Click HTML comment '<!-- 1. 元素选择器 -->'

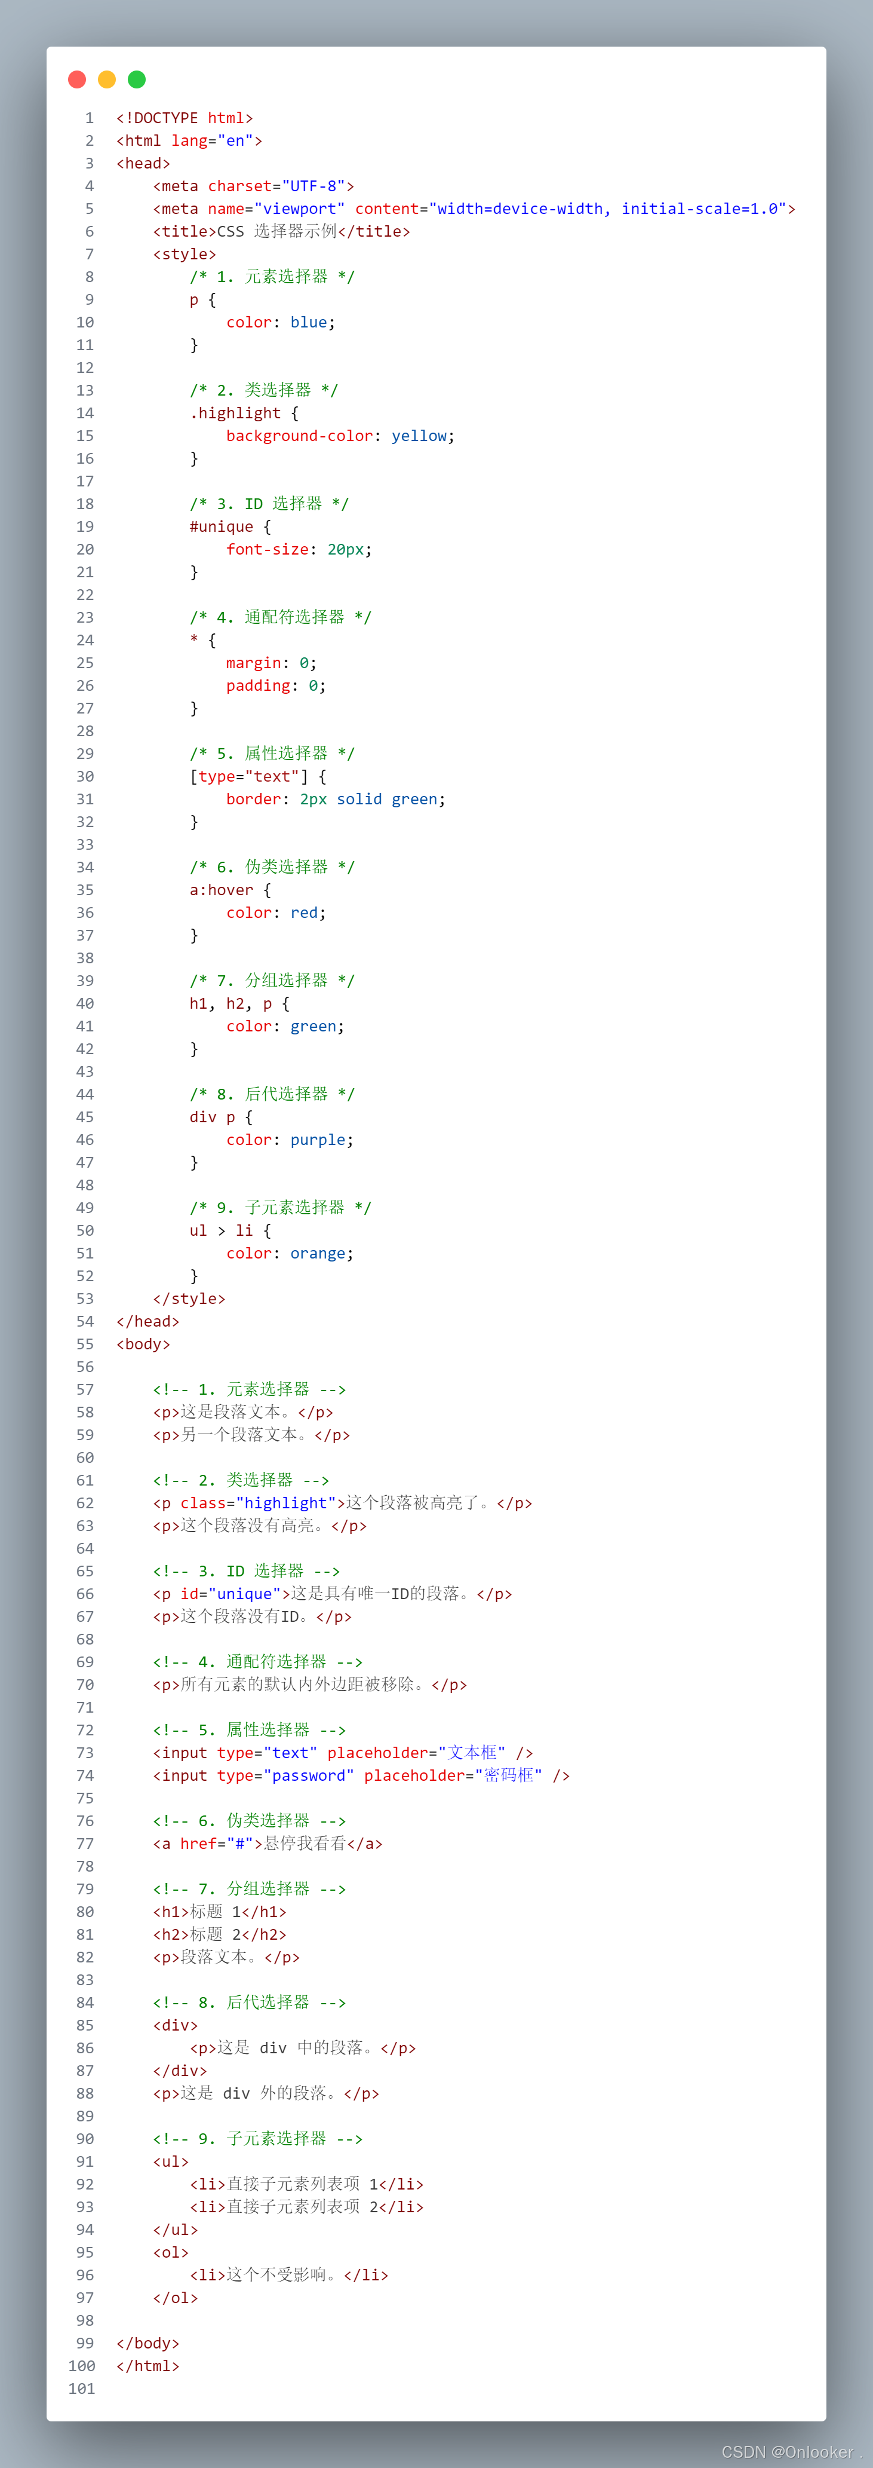click(250, 1389)
